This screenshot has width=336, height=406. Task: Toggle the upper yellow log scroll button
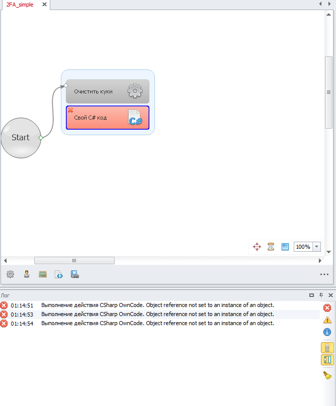tap(327, 348)
